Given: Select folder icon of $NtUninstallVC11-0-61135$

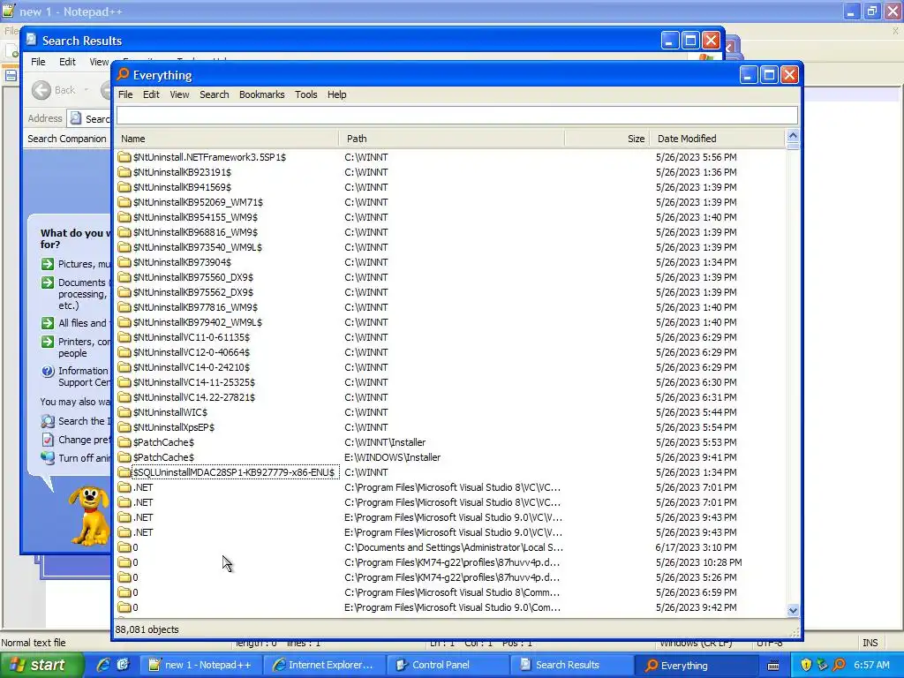Looking at the screenshot, I should (124, 336).
